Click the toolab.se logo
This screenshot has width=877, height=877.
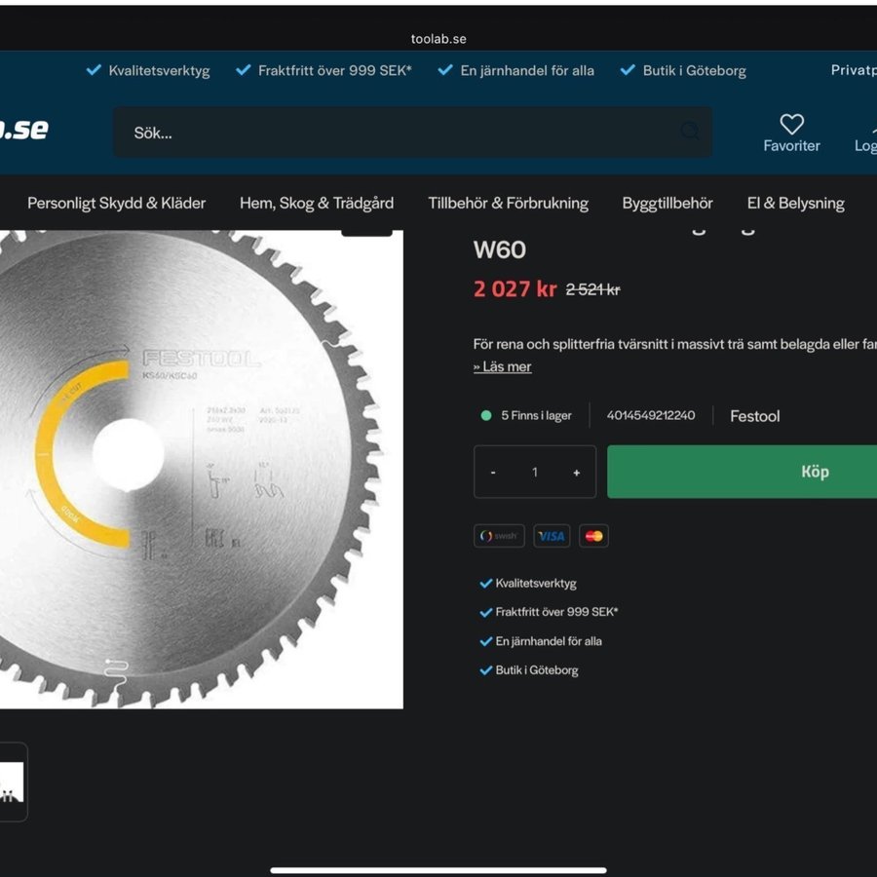click(x=23, y=130)
